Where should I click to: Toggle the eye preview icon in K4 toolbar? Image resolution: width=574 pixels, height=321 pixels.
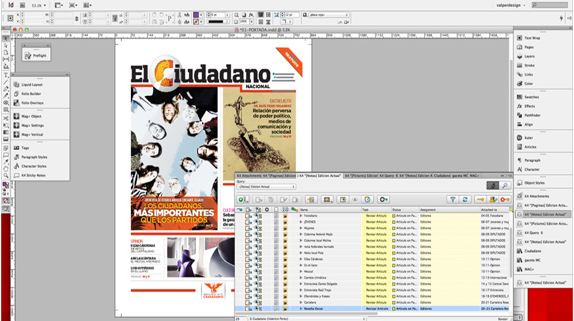[355, 199]
